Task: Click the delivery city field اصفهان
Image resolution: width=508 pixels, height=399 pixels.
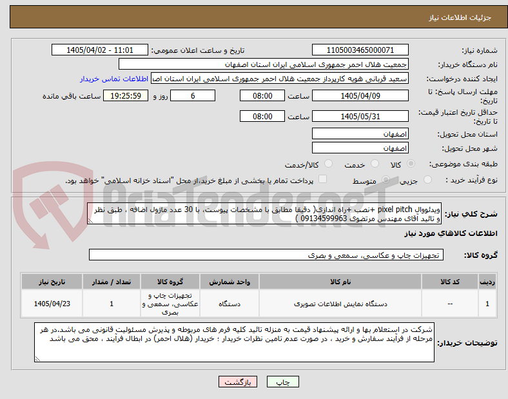Action: (360, 148)
